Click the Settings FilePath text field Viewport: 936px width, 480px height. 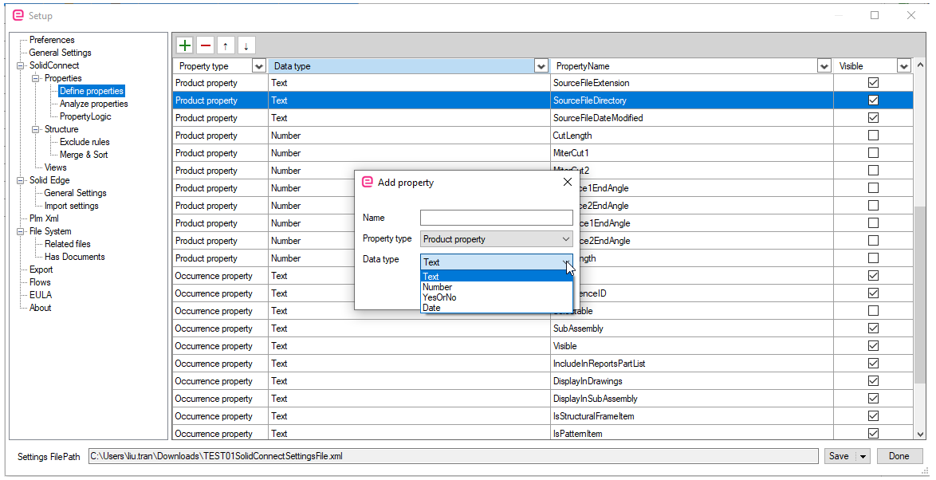(453, 456)
